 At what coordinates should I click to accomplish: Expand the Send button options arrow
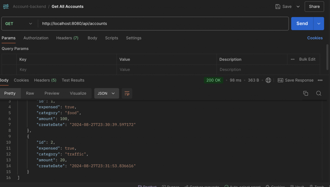coord(319,23)
